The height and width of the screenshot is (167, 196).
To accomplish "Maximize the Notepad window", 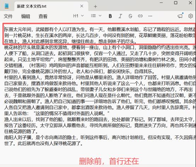I will tap(175, 2).
